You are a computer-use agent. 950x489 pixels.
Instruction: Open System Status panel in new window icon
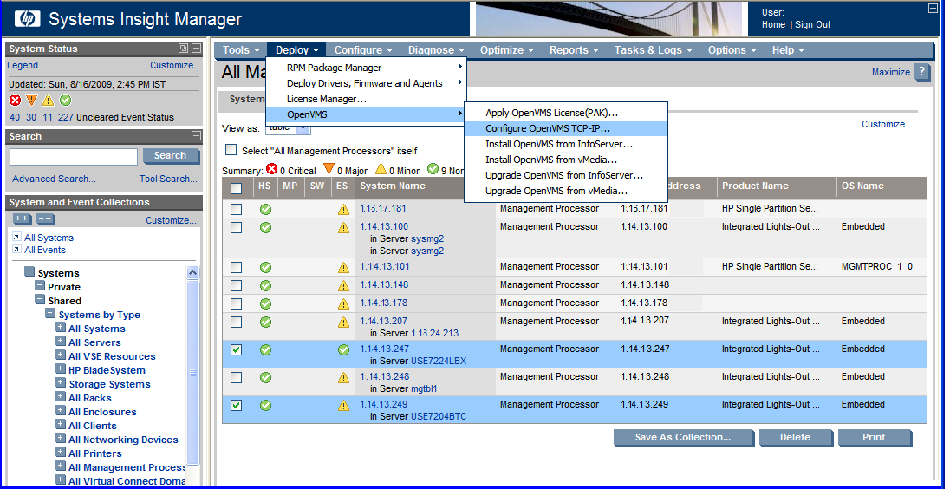click(x=183, y=49)
